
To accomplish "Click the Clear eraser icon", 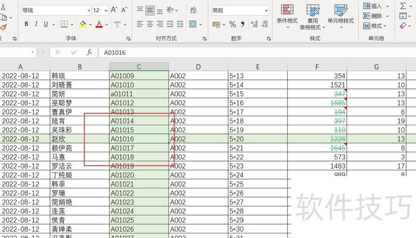I will point(402,25).
